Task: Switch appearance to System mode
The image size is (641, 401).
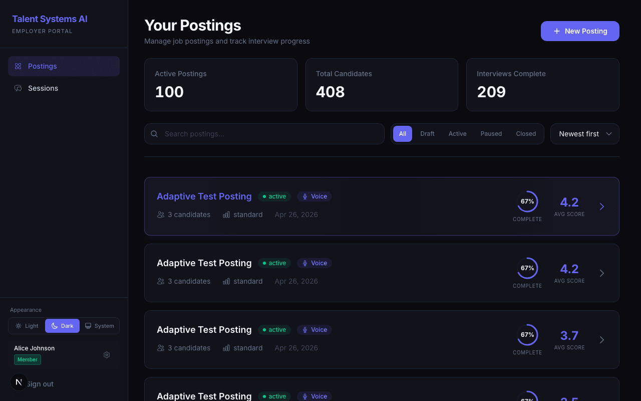Action: click(x=99, y=326)
